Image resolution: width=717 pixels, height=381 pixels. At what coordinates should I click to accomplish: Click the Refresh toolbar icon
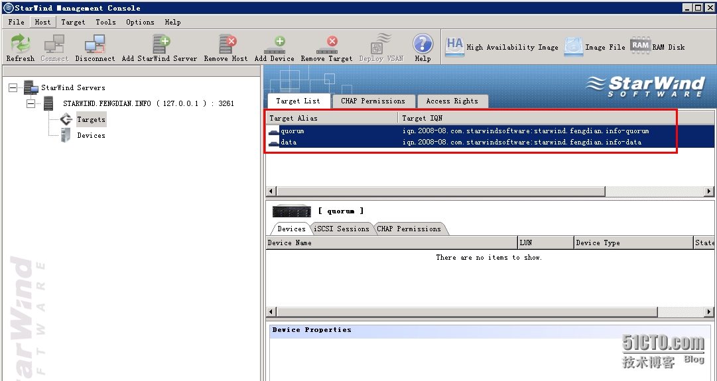(x=20, y=48)
